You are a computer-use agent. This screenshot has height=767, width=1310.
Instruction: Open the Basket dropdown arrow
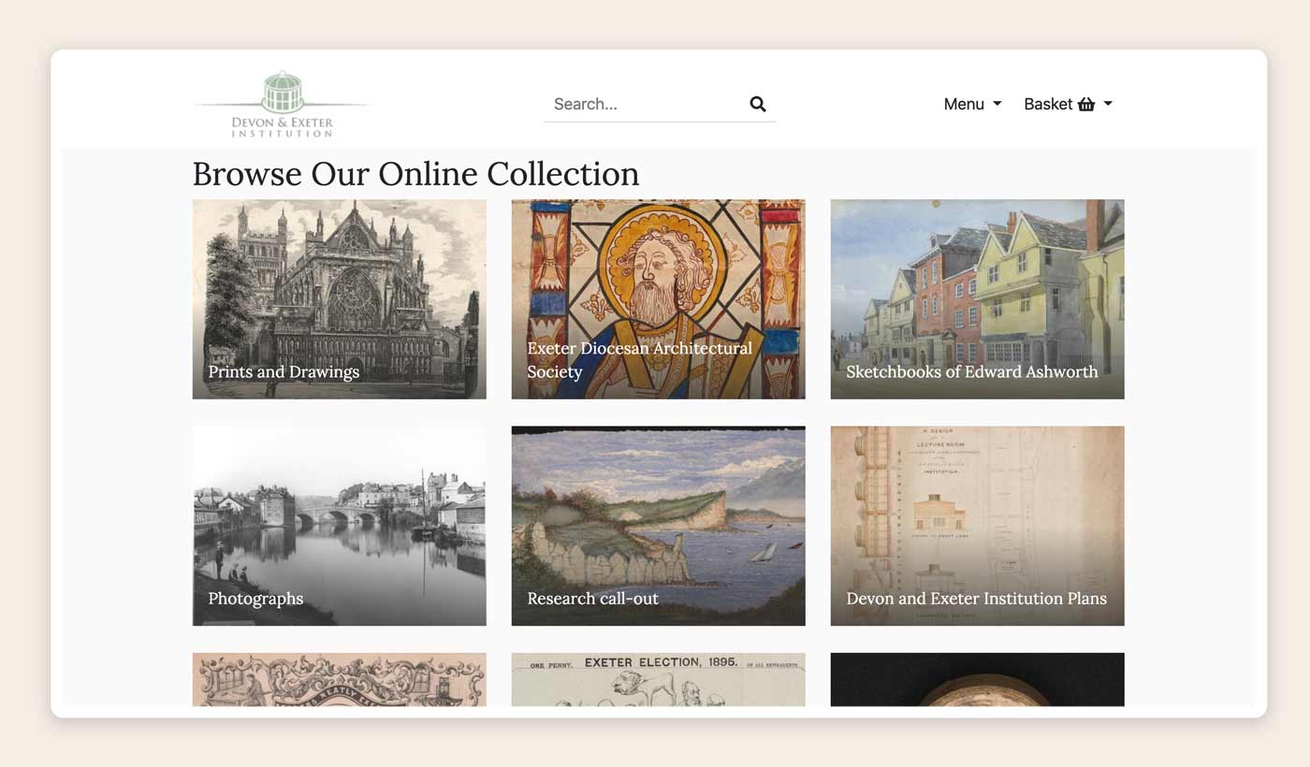(1108, 104)
